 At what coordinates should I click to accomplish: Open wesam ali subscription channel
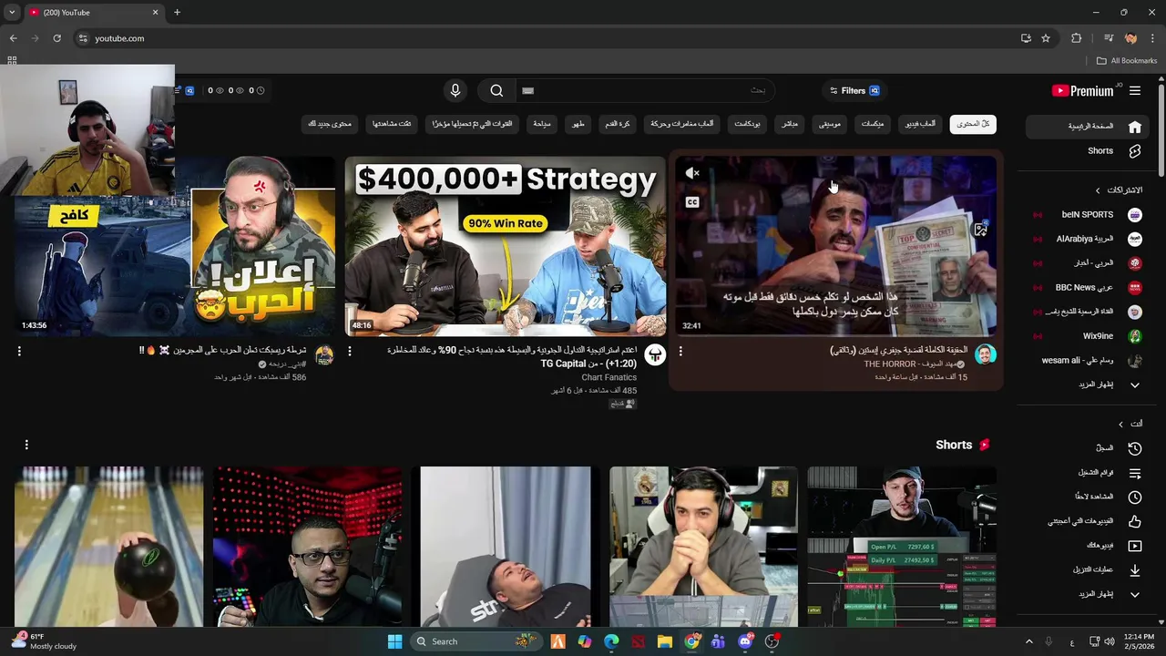1089,361
